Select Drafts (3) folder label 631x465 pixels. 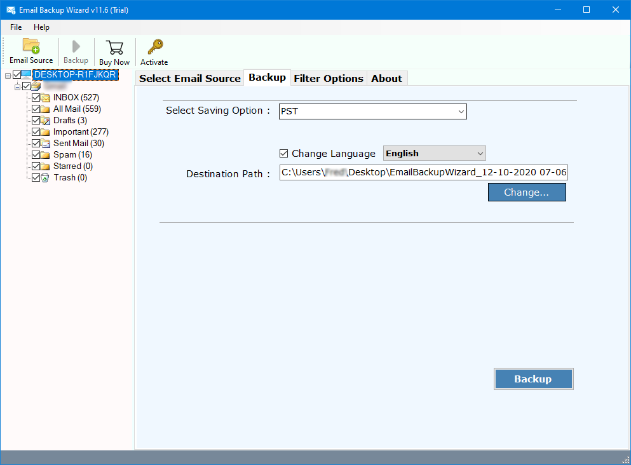pos(70,120)
